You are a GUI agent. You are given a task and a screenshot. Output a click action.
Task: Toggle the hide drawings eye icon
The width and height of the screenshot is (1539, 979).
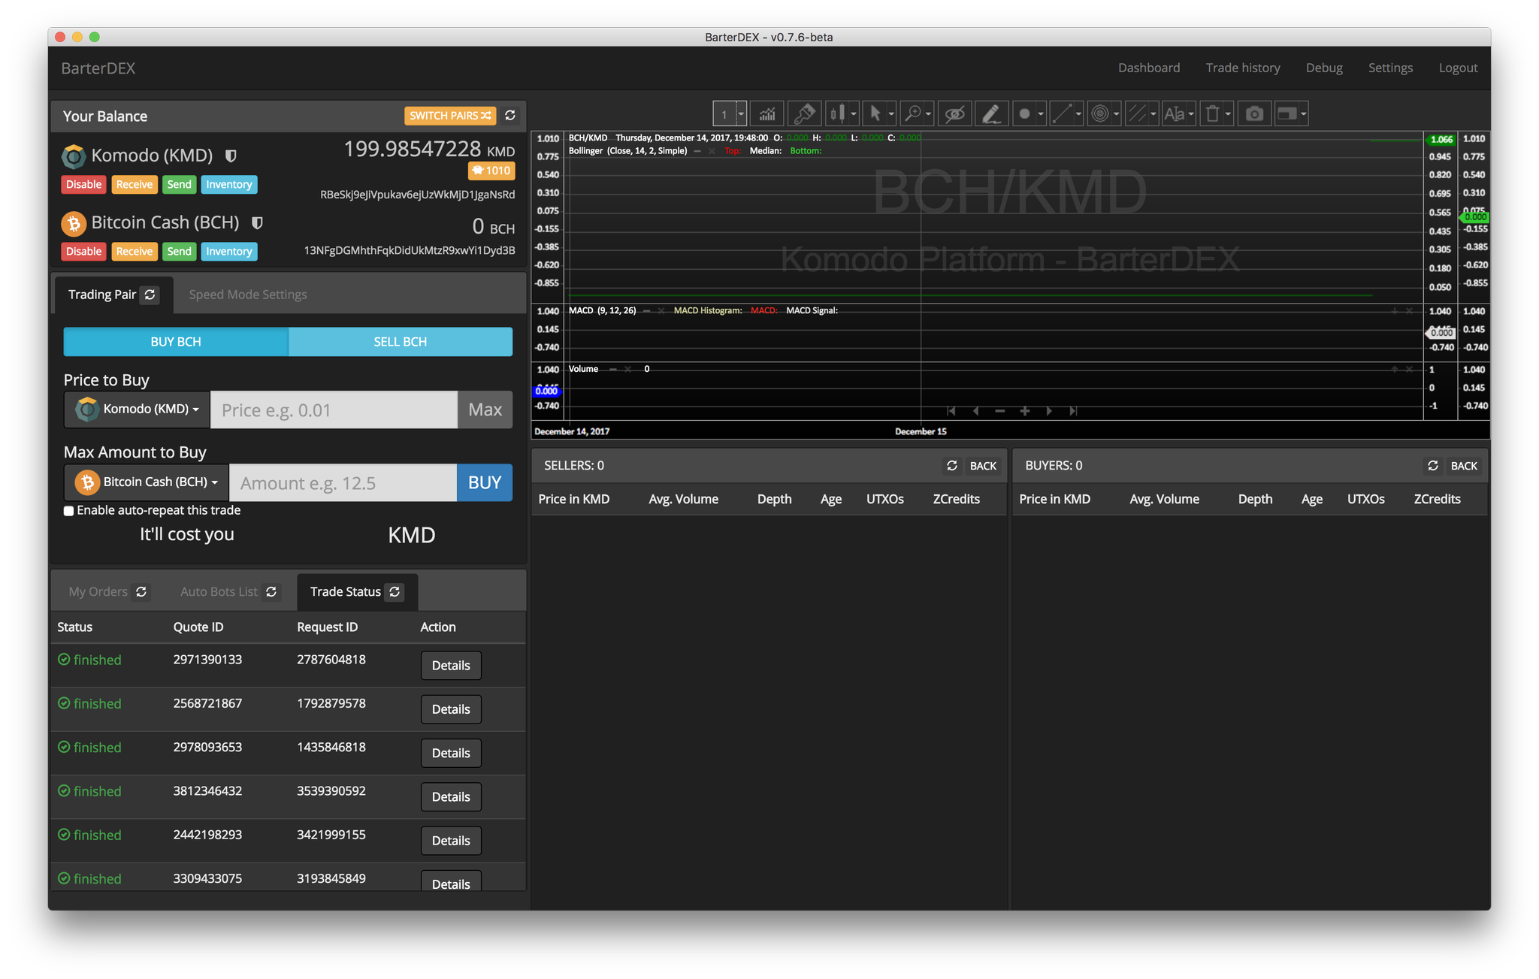point(954,114)
